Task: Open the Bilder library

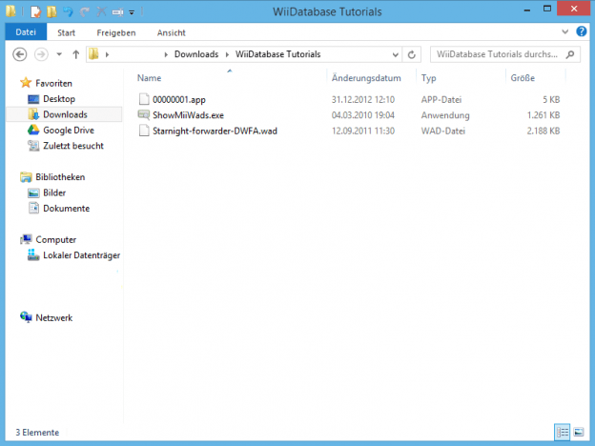Action: pos(54,193)
